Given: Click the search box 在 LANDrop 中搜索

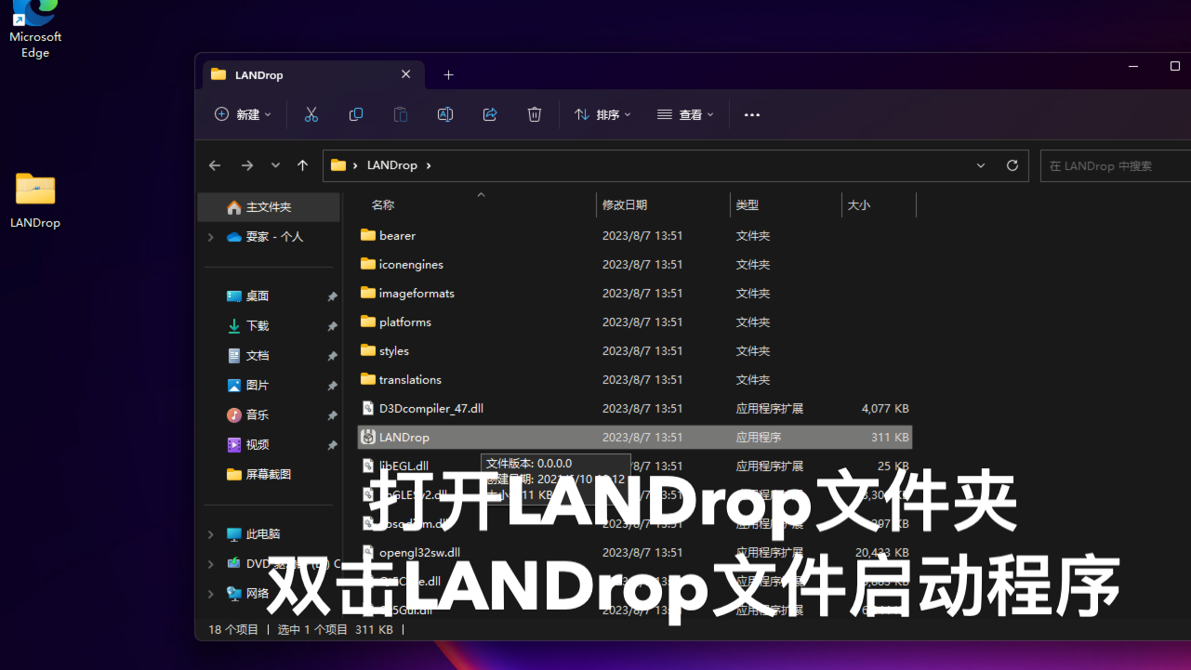Looking at the screenshot, I should [x=1116, y=165].
